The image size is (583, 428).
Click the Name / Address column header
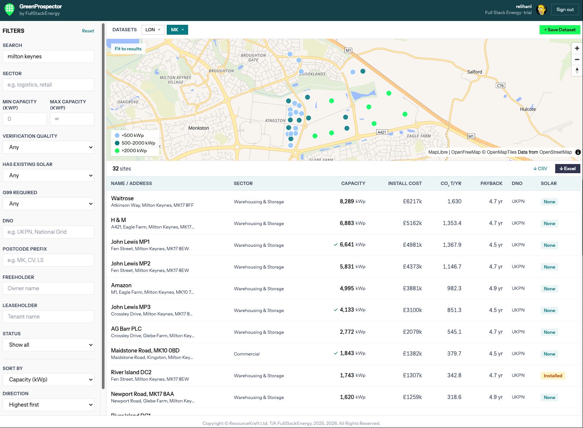click(x=131, y=183)
